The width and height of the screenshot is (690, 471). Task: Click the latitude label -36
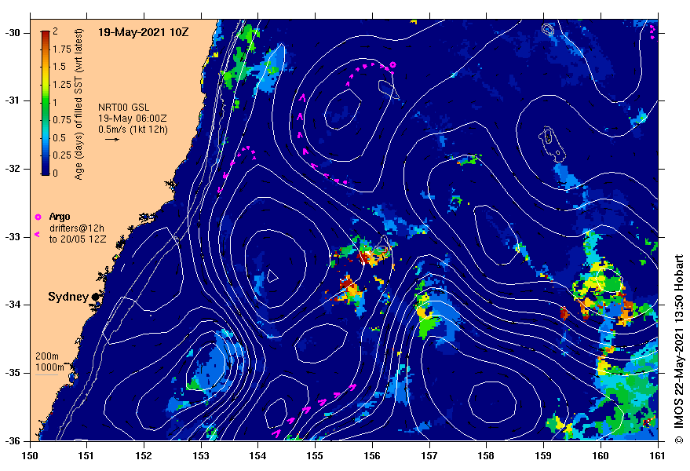coord(12,440)
